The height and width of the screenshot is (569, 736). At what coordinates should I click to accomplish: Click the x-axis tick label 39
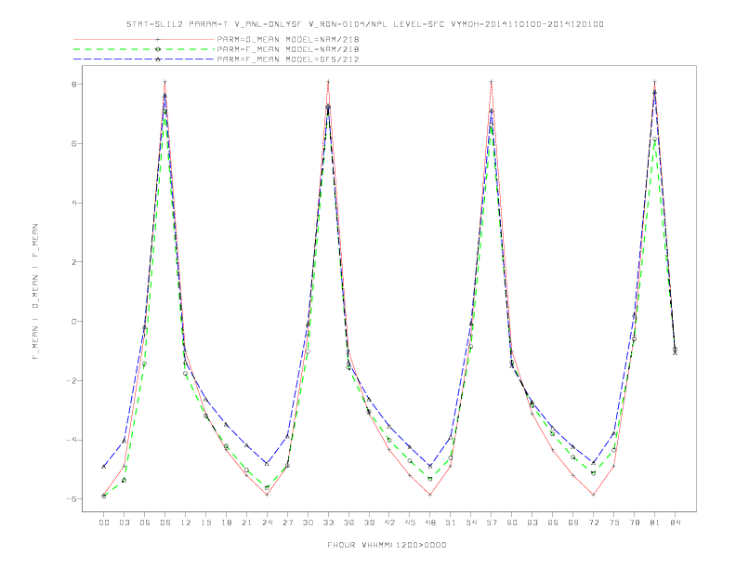click(x=369, y=523)
